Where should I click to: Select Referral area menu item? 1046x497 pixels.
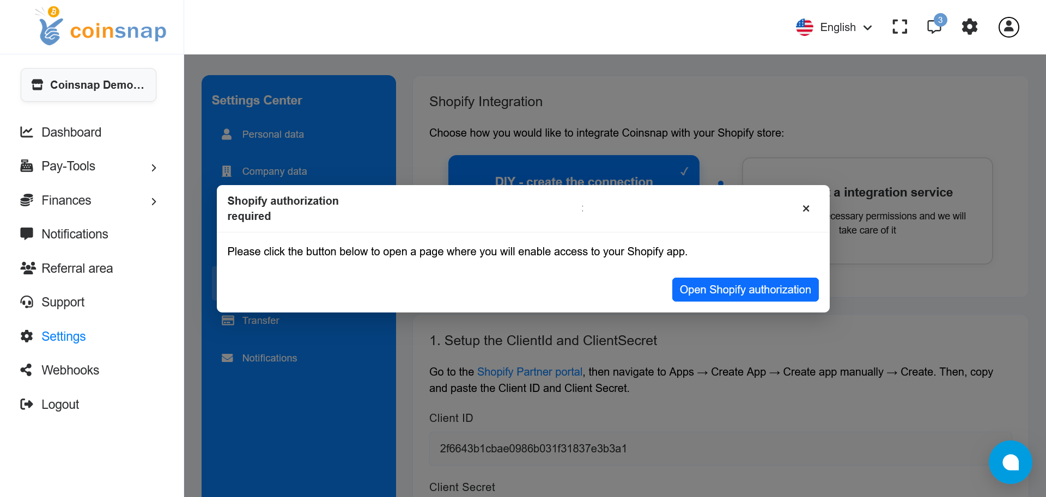(77, 268)
